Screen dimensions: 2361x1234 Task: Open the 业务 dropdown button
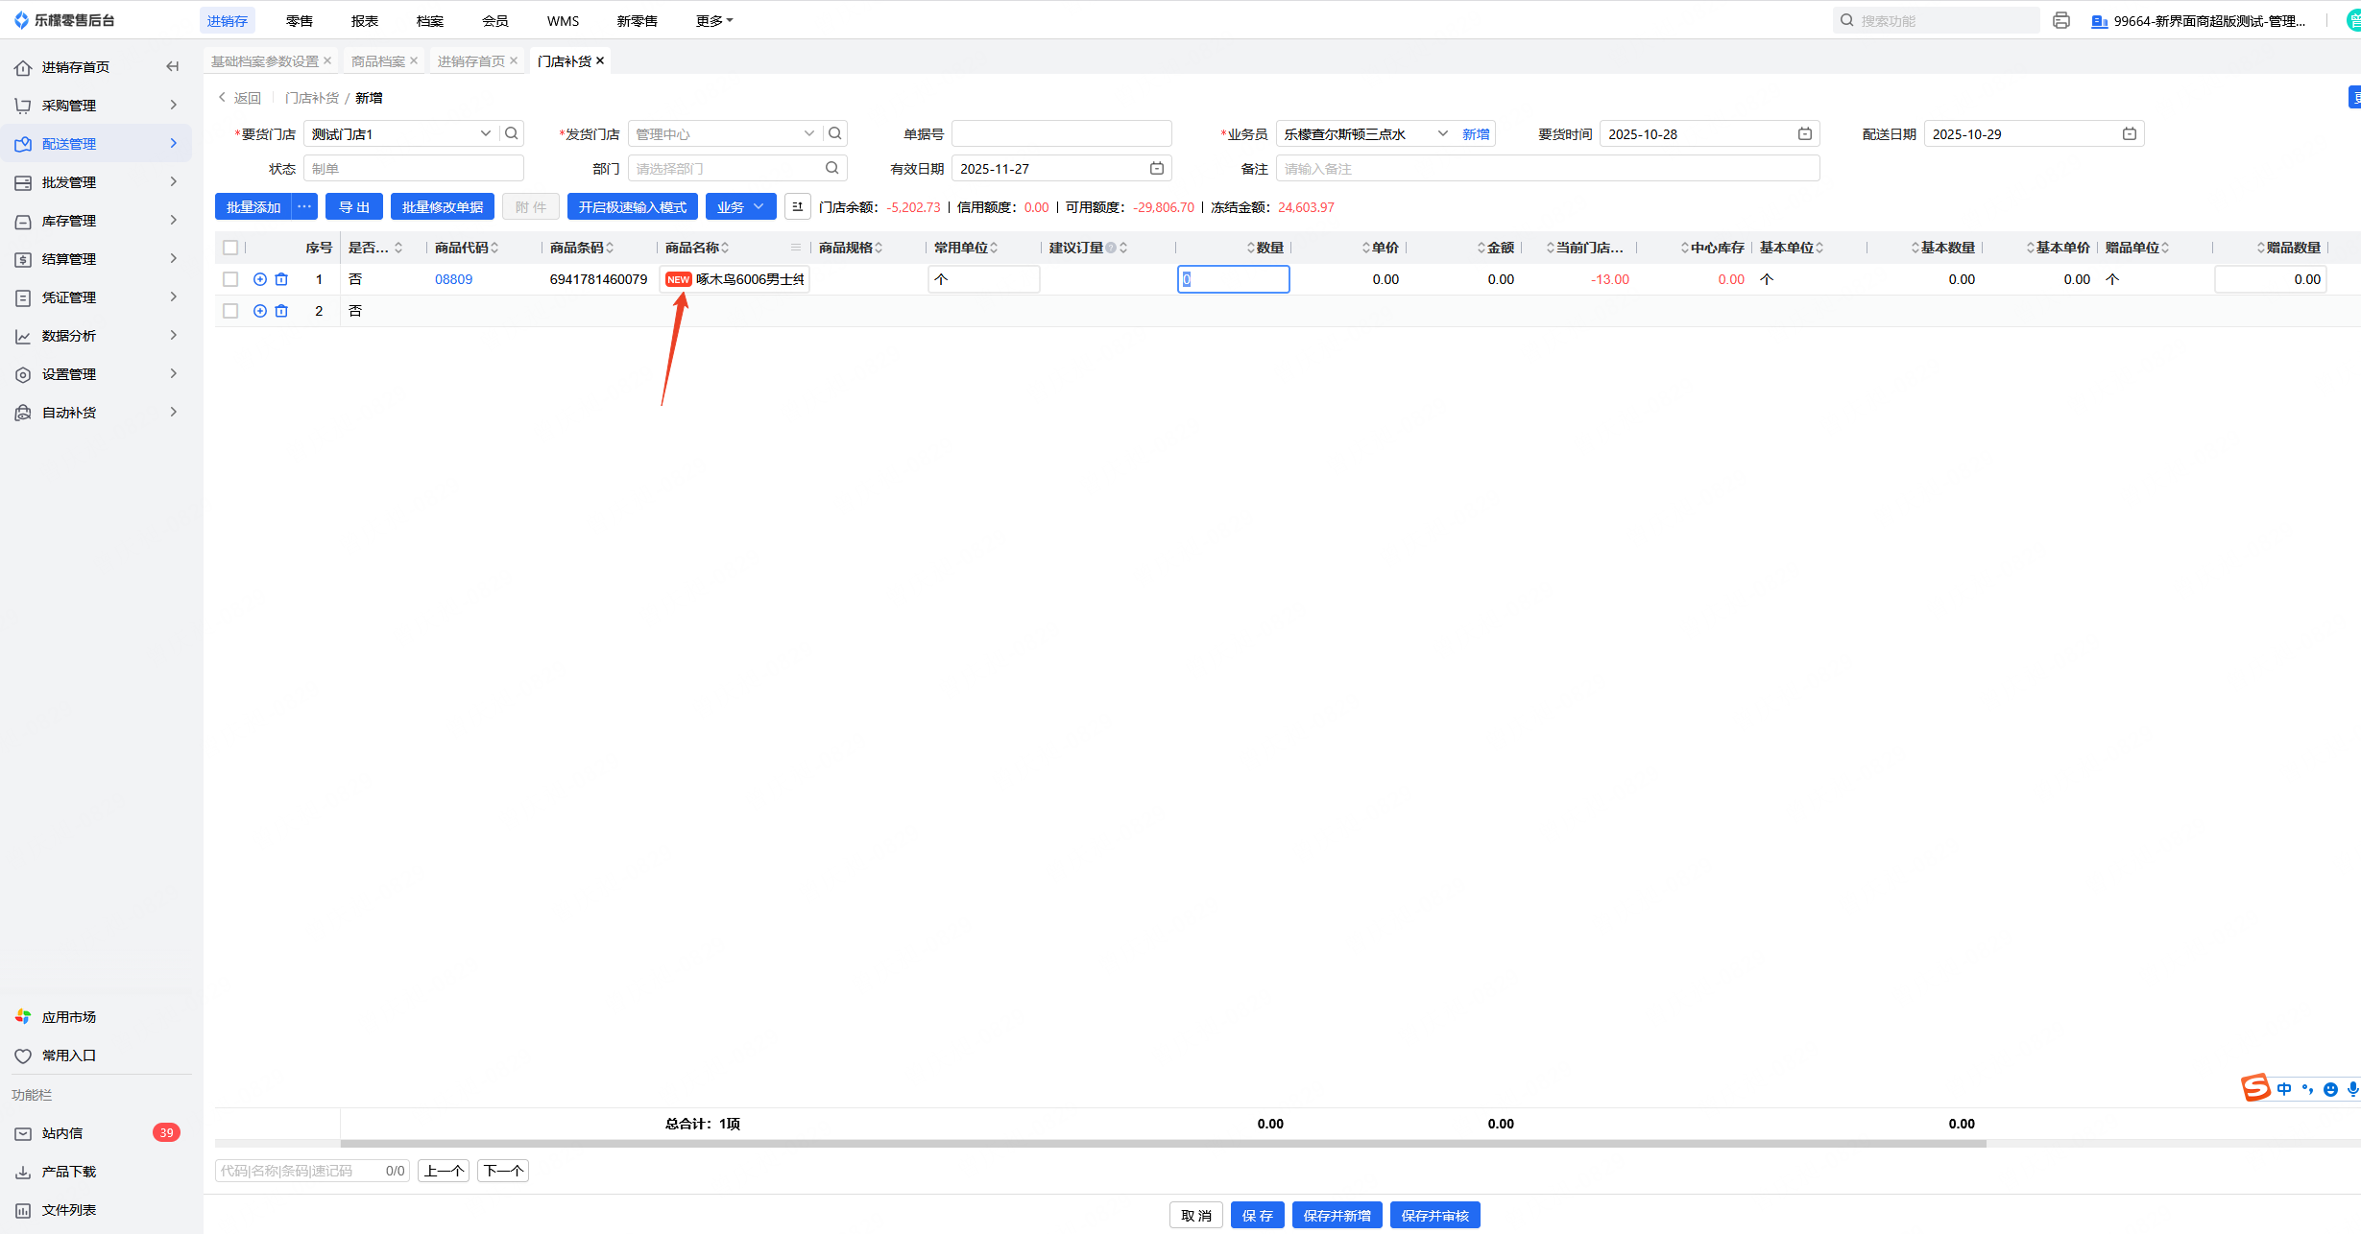tap(740, 206)
